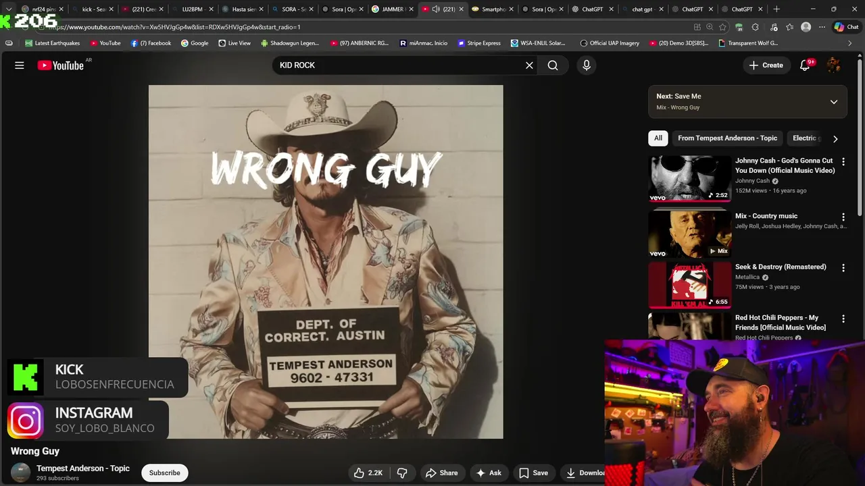Open a new browser tab
The height and width of the screenshot is (486, 865).
point(776,9)
